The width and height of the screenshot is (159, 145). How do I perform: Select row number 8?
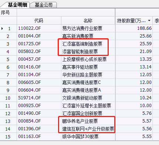tap(8, 83)
